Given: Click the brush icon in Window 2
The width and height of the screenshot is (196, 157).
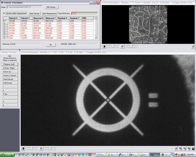Looking at the screenshot, I should coord(176,149).
